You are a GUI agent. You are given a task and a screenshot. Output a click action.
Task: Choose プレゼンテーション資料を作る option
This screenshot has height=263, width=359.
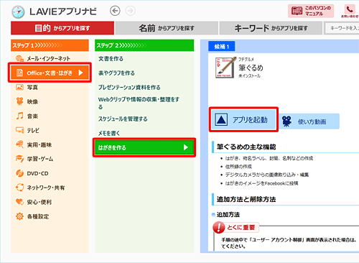[x=129, y=87]
